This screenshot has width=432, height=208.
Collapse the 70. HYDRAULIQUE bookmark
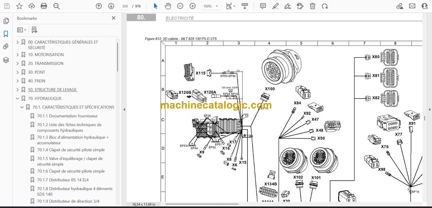coord(18,98)
